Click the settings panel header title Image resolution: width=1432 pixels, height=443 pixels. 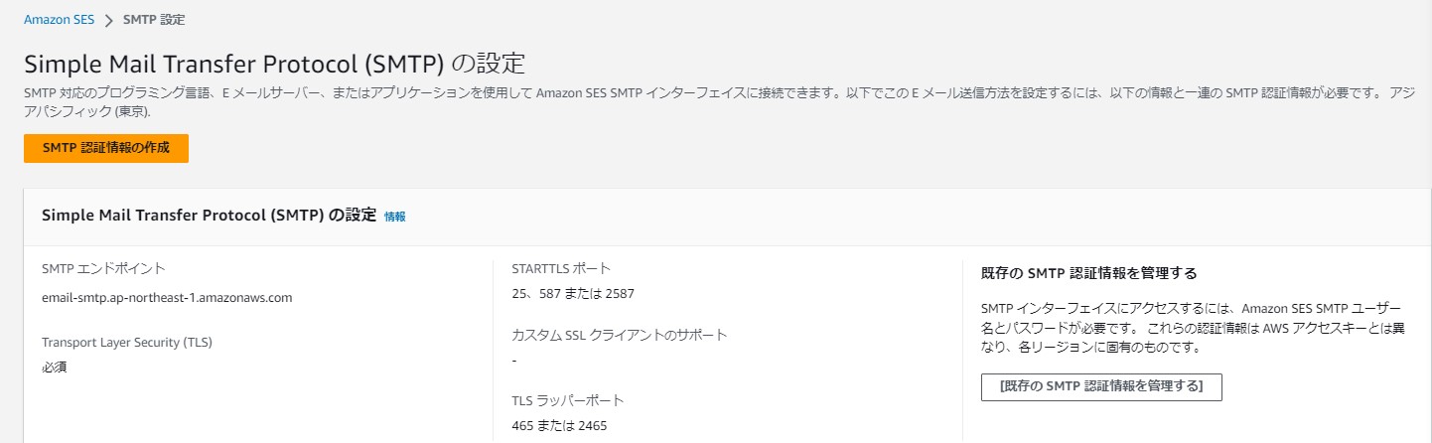pos(209,215)
